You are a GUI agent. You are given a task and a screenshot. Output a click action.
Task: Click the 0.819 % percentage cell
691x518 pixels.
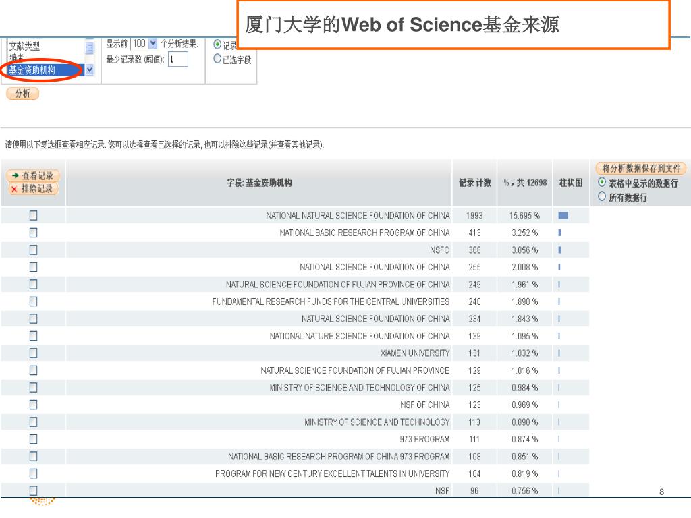(x=525, y=473)
